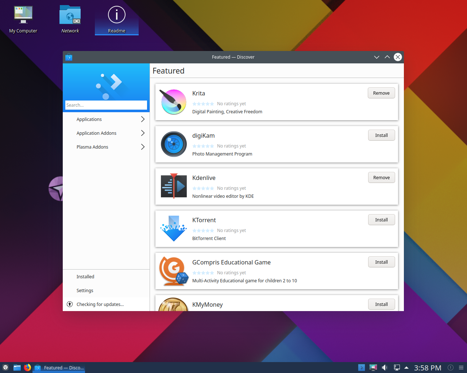Expand the Application Addons chevron

(143, 133)
